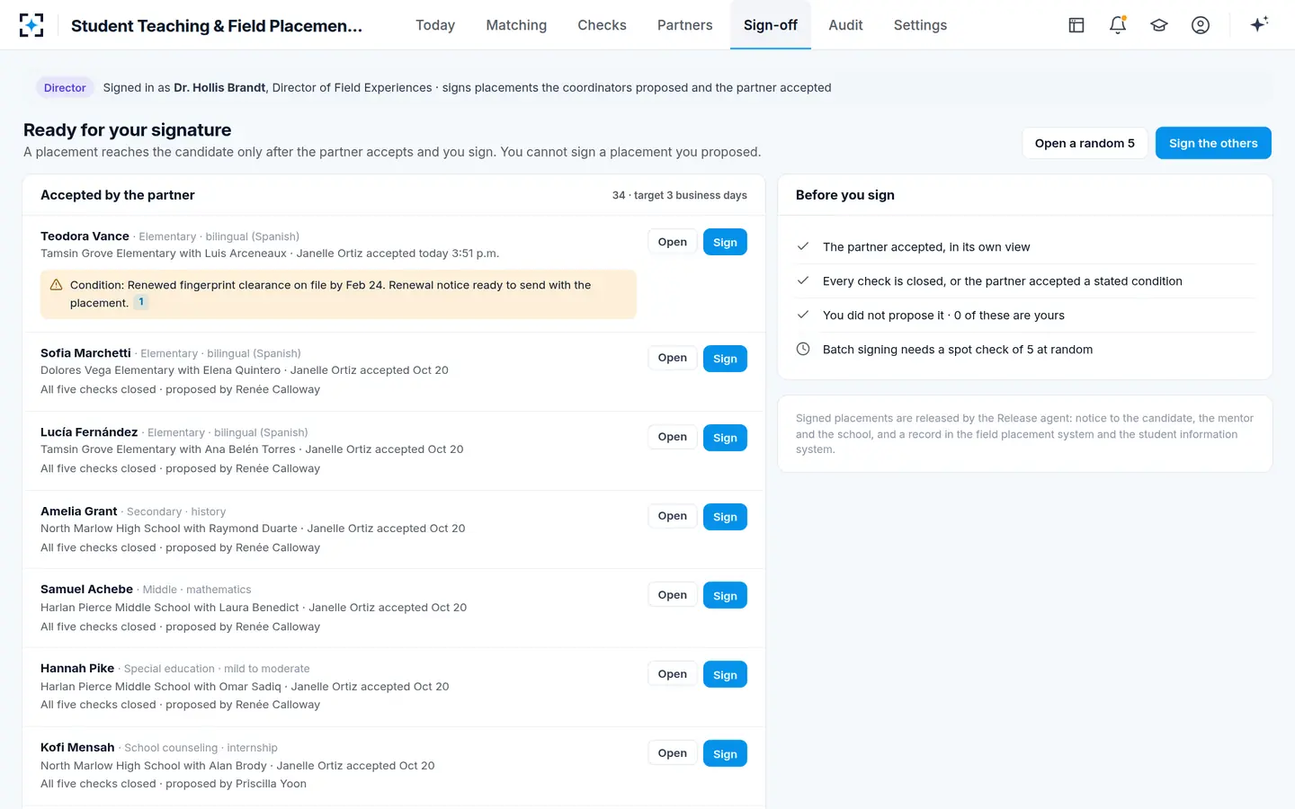The height and width of the screenshot is (809, 1295).
Task: Sign Kofi Mensah's placement
Action: tap(725, 754)
